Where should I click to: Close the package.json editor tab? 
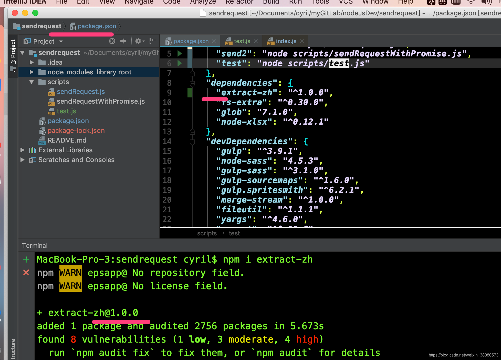(x=214, y=41)
